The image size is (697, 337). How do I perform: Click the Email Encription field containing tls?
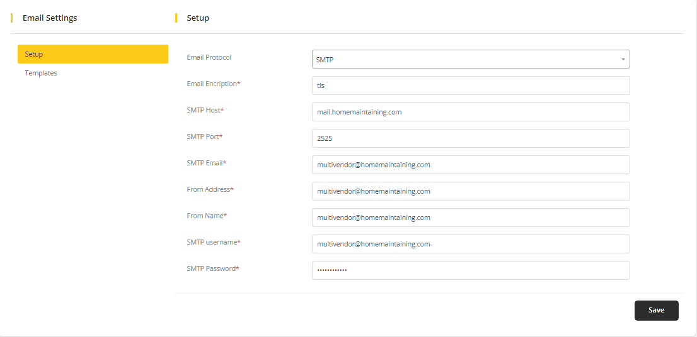click(x=471, y=86)
